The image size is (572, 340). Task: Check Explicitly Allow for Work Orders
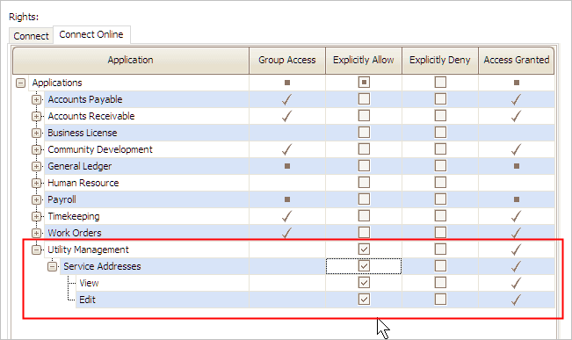364,233
